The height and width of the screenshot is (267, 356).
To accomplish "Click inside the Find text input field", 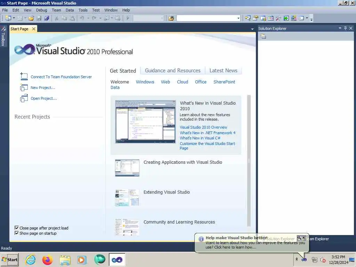I will (x=207, y=18).
